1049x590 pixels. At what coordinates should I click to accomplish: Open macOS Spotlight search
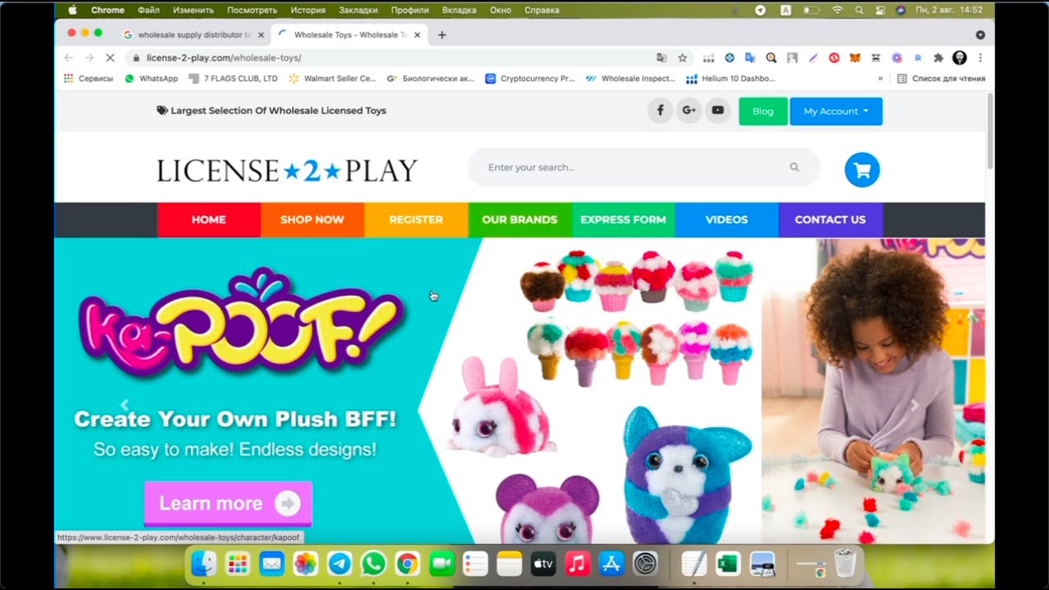859,11
